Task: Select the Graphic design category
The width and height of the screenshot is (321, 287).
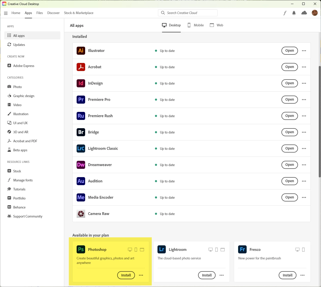Action: click(32, 96)
